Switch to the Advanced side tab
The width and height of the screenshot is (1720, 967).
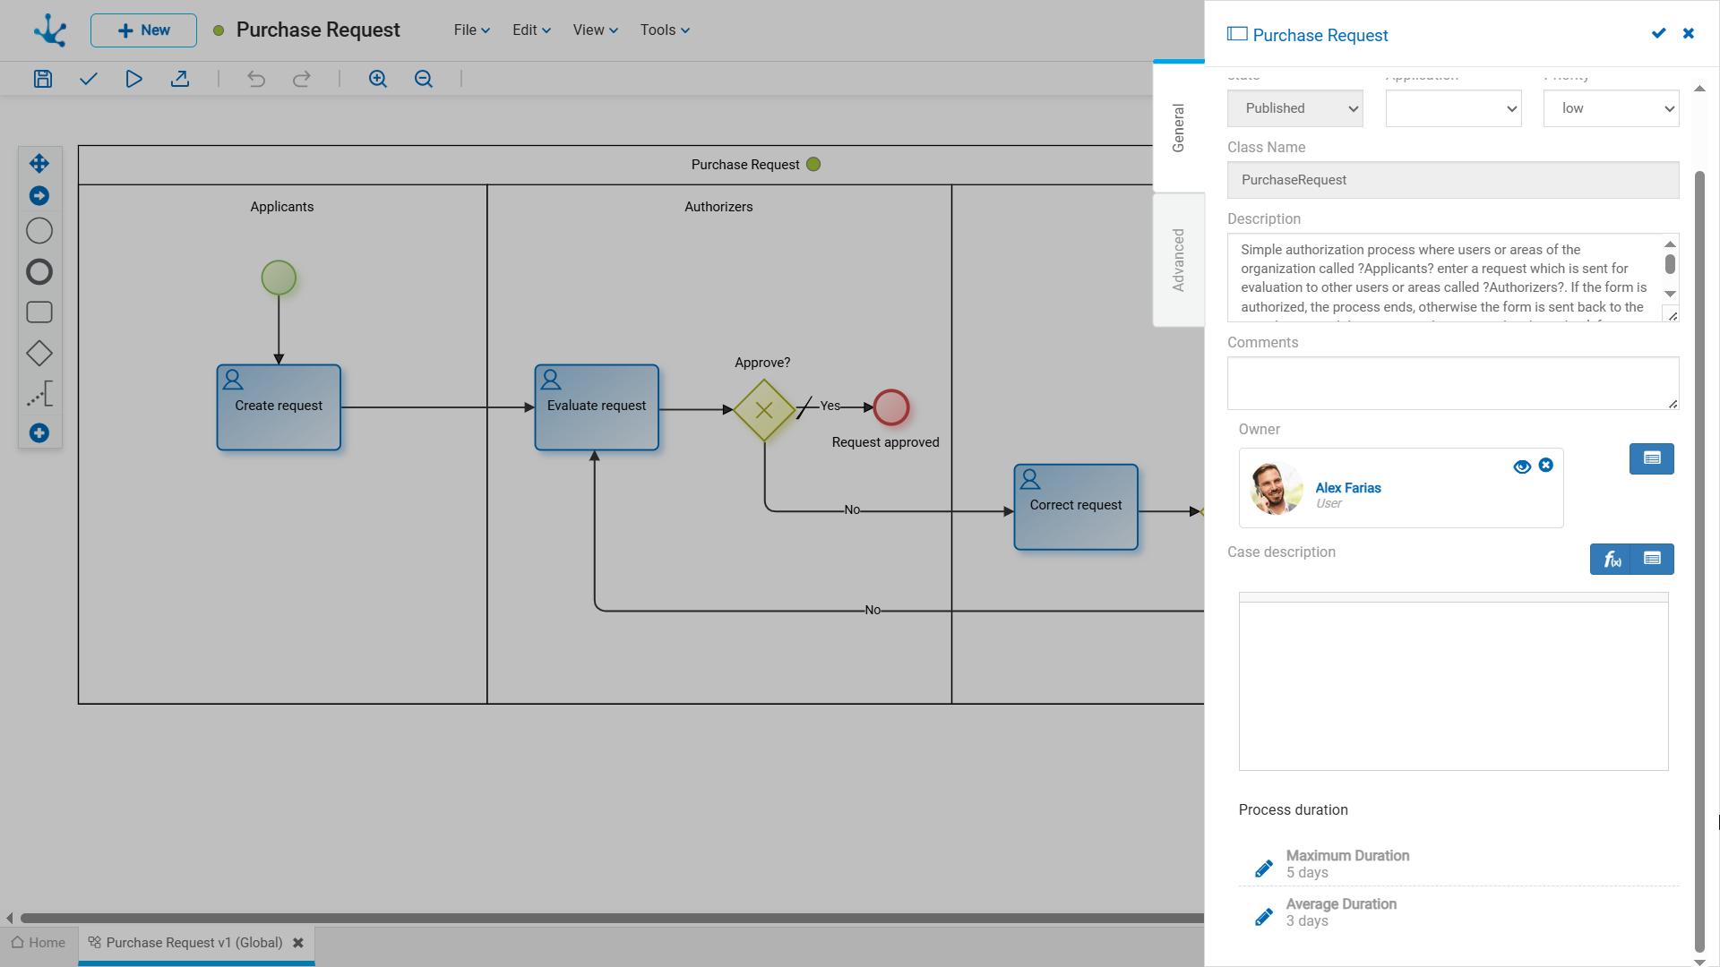pyautogui.click(x=1178, y=260)
